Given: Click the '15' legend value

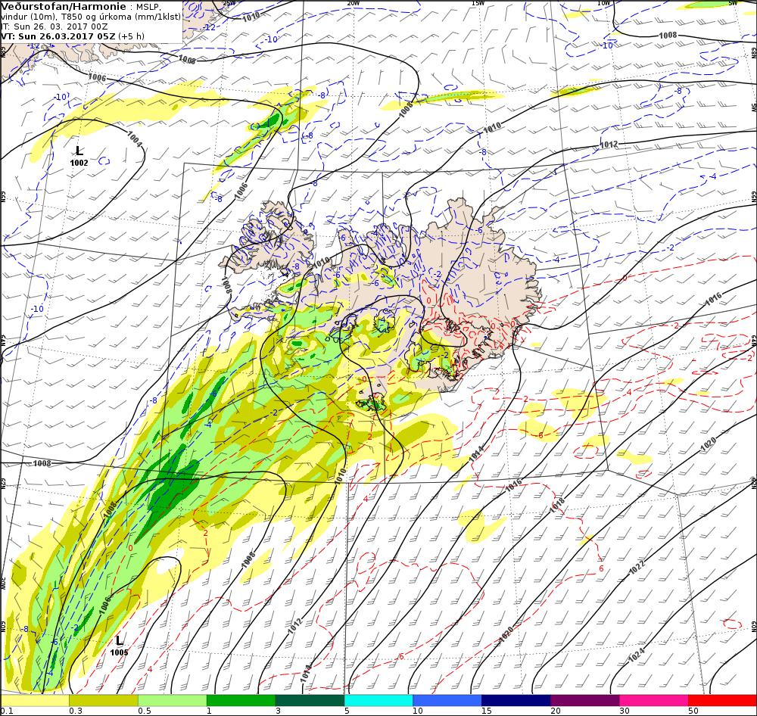Looking at the screenshot, I should 487,711.
